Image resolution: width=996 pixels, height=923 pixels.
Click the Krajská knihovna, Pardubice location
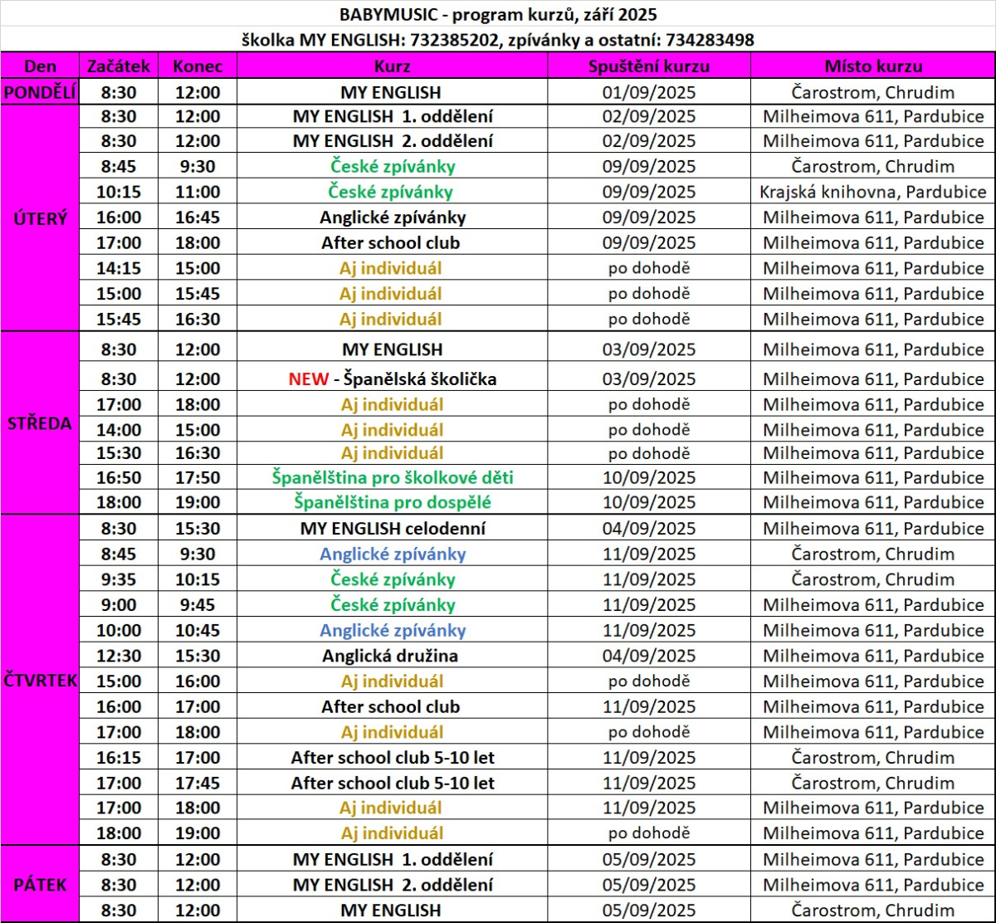click(872, 192)
